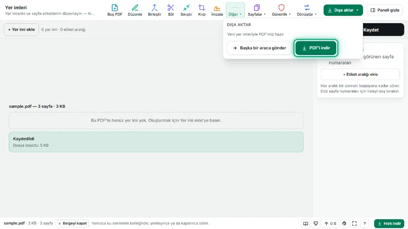Toggle Paneli gizle panel visibility

385,10
